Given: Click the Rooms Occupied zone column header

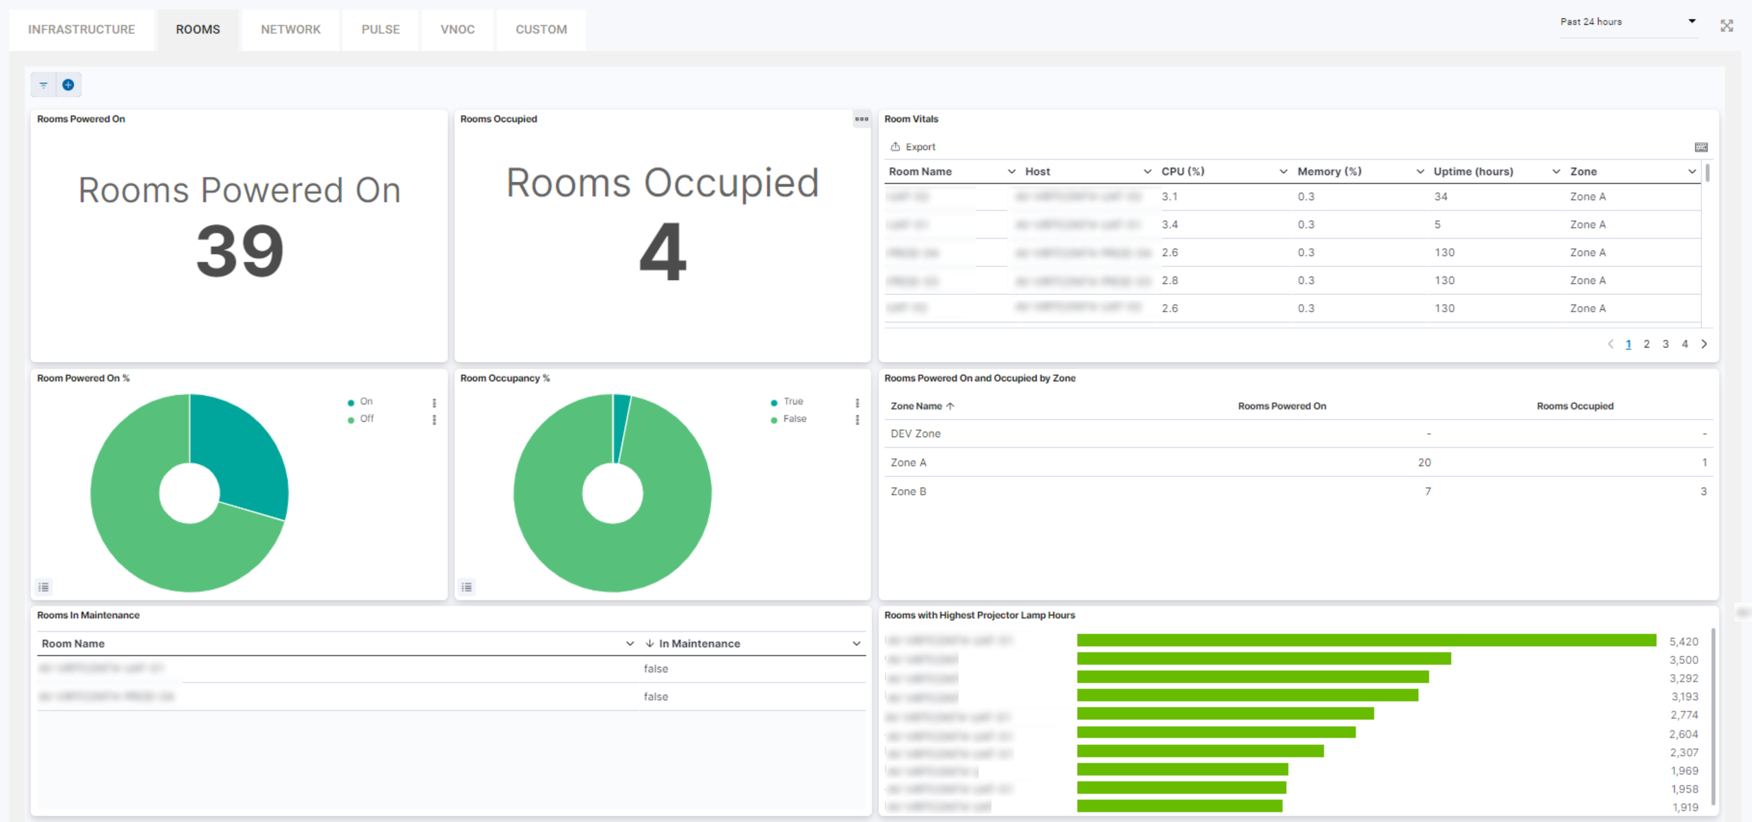Looking at the screenshot, I should pyautogui.click(x=1575, y=406).
